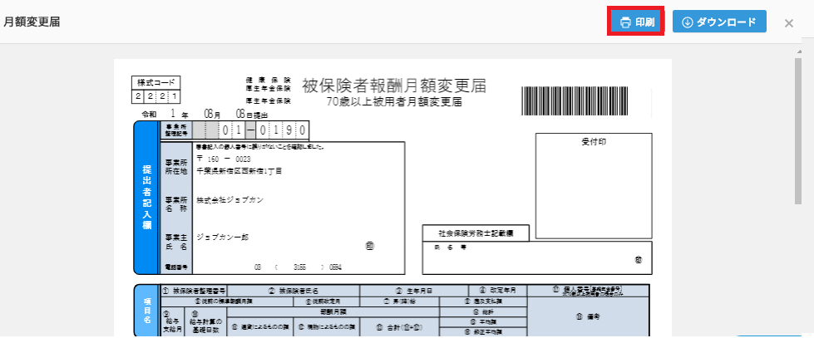The height and width of the screenshot is (338, 814).
Task: Click the 印刷 print button
Action: pos(636,22)
